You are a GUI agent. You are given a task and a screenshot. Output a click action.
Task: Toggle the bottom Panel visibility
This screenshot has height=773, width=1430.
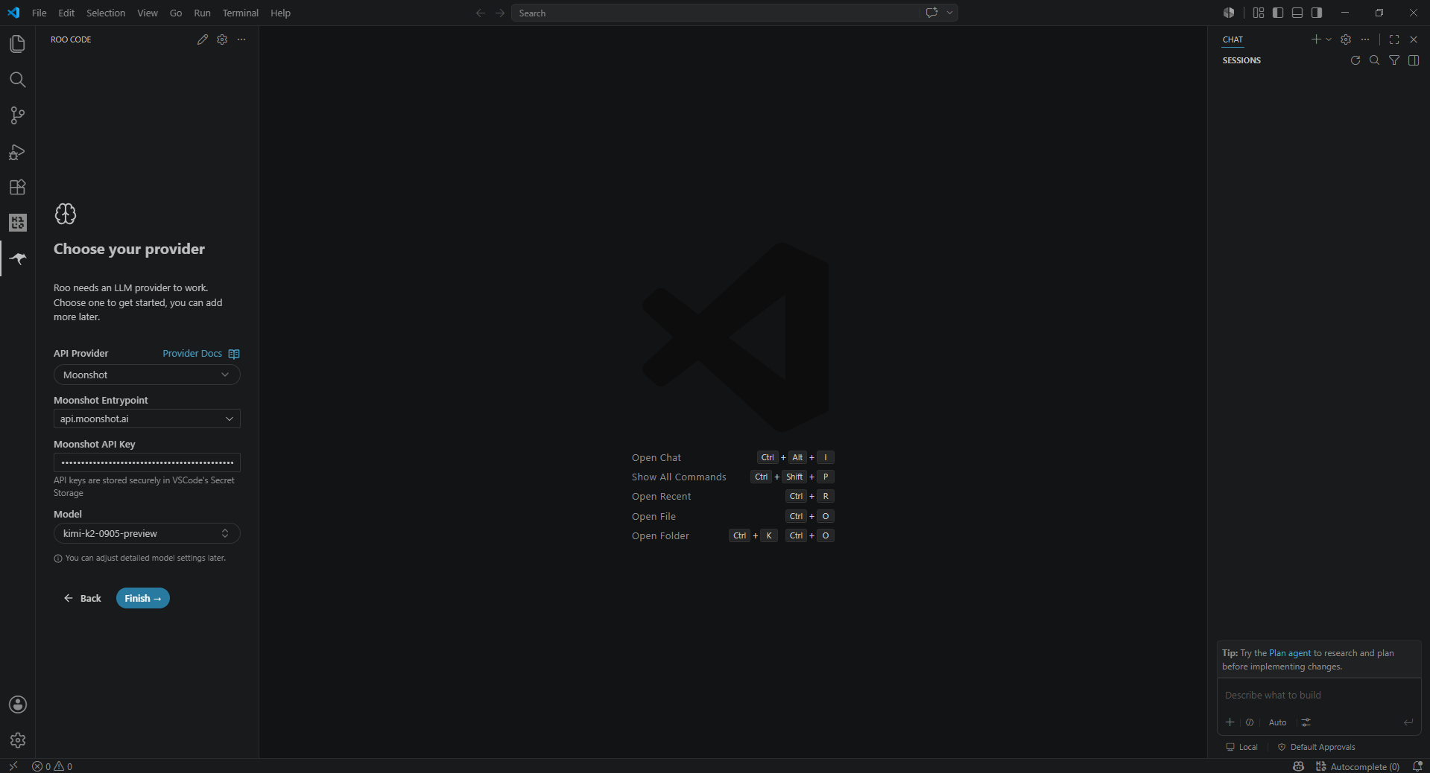tap(1297, 13)
